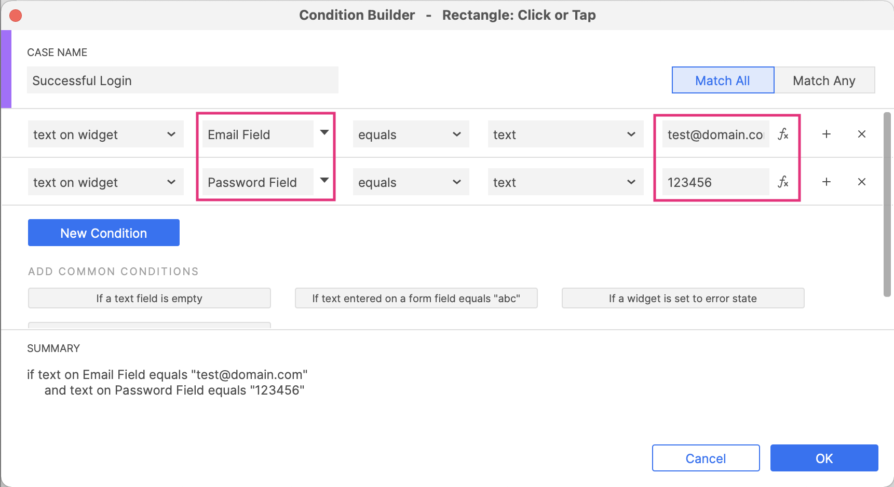
Task: Open the fx expression editor for the password value
Action: (784, 182)
